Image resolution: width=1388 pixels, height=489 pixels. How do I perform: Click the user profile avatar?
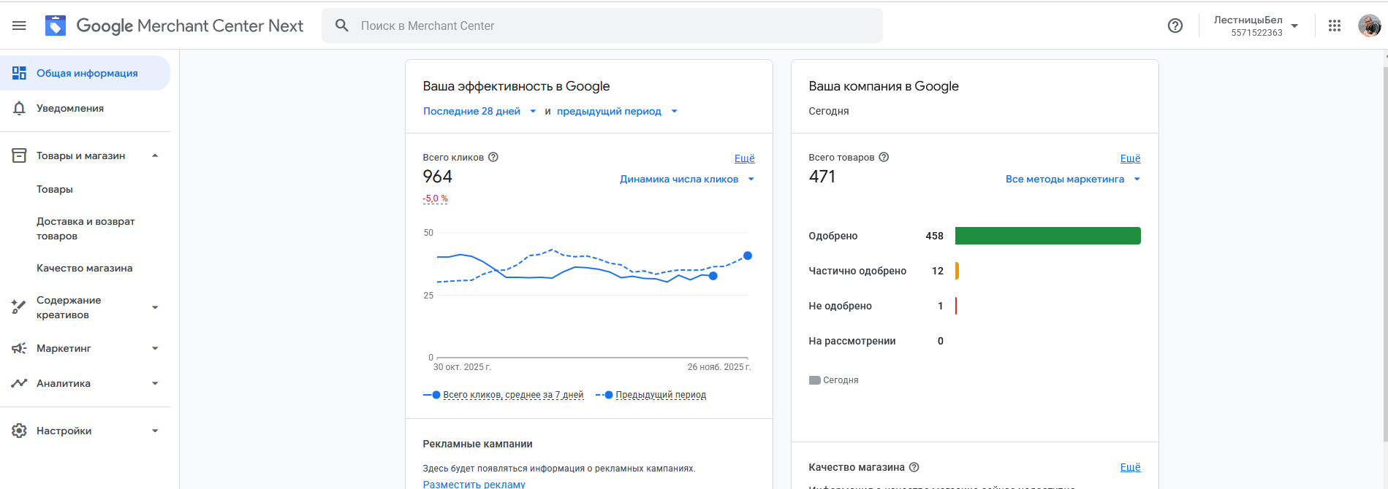(1368, 26)
